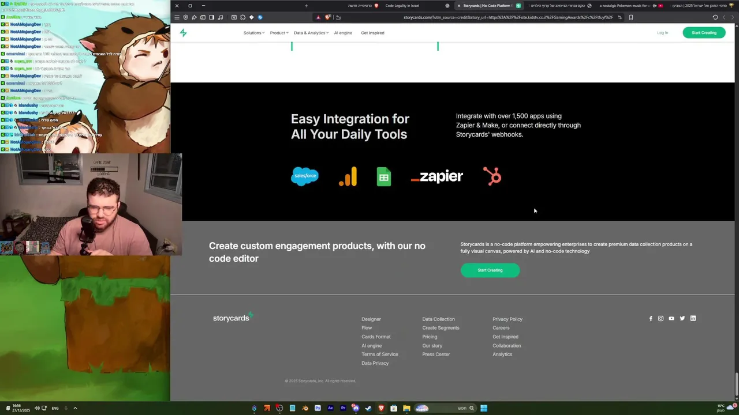The image size is (739, 415).
Task: Open Premiere Pro from the taskbar
Action: pyautogui.click(x=343, y=408)
